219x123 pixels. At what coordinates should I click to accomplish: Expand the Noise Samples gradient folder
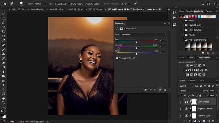[183, 30]
